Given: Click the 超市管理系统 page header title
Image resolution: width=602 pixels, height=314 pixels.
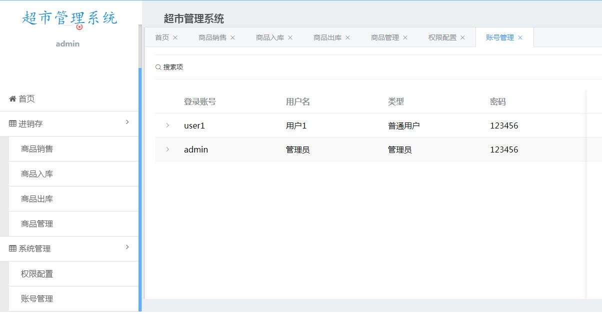Looking at the screenshot, I should (194, 19).
